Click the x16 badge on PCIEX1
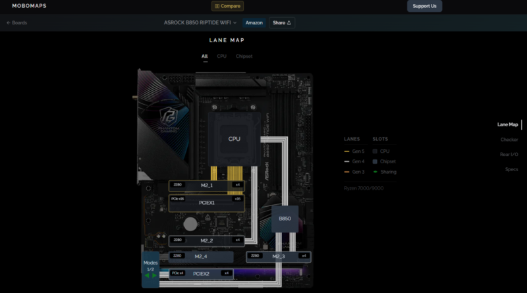The width and height of the screenshot is (527, 293). (238, 199)
